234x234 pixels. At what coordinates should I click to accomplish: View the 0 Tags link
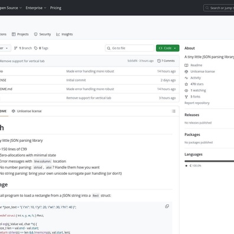click(41, 48)
